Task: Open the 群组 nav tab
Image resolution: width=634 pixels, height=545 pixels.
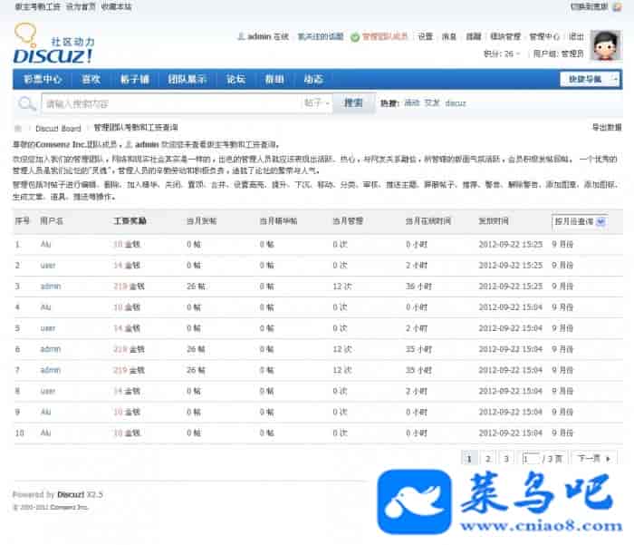Action: point(274,79)
